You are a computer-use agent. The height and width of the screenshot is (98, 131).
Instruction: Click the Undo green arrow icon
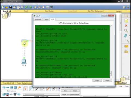tap(26, 7)
